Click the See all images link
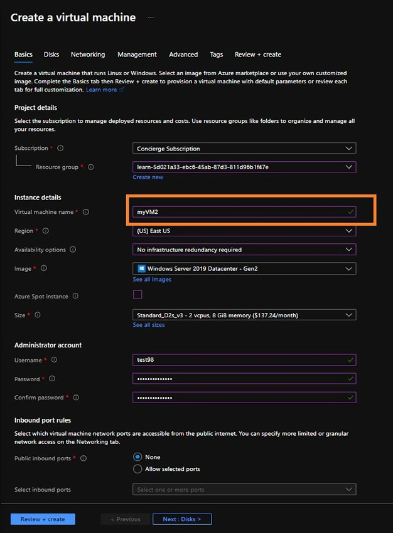Image resolution: width=393 pixels, height=533 pixels. click(x=152, y=280)
